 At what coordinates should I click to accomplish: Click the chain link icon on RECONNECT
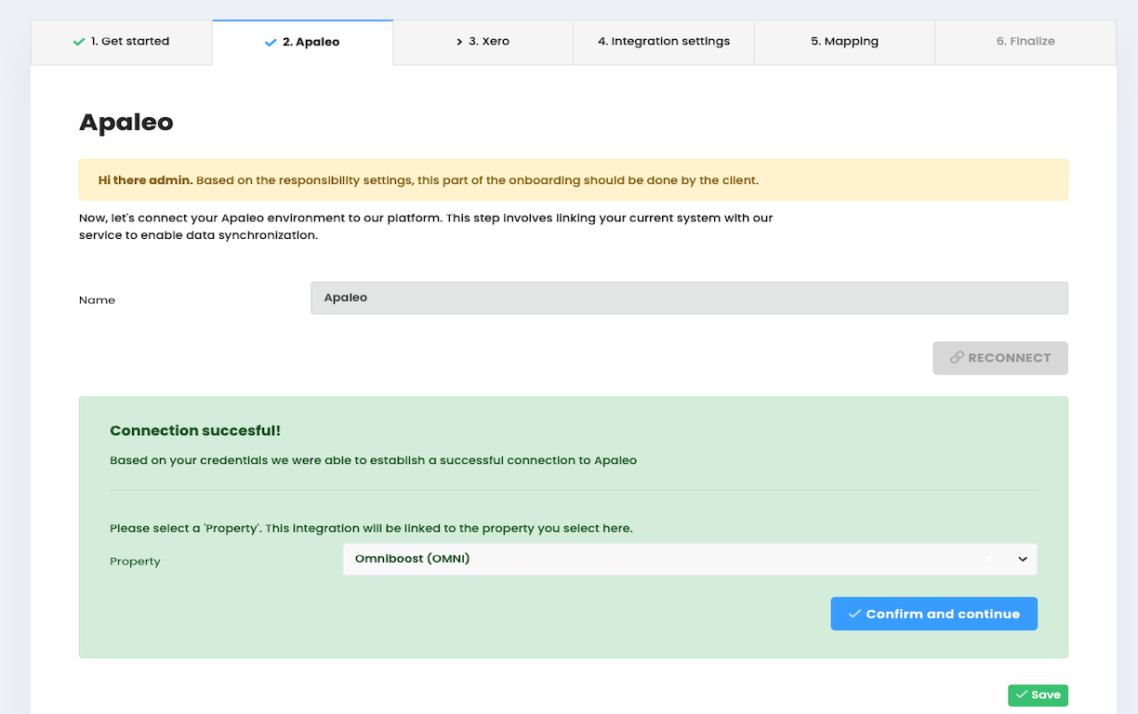pos(959,358)
